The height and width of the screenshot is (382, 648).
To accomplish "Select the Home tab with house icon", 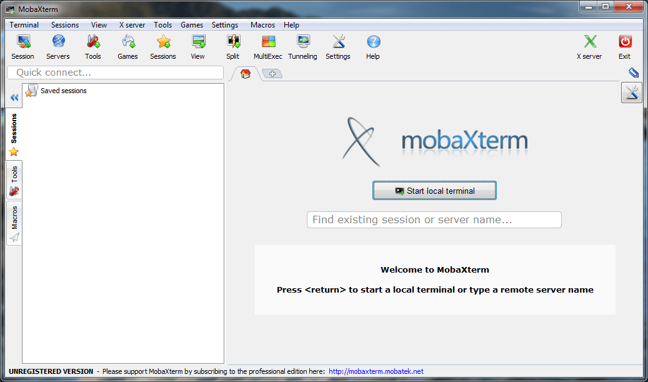I will tap(246, 74).
